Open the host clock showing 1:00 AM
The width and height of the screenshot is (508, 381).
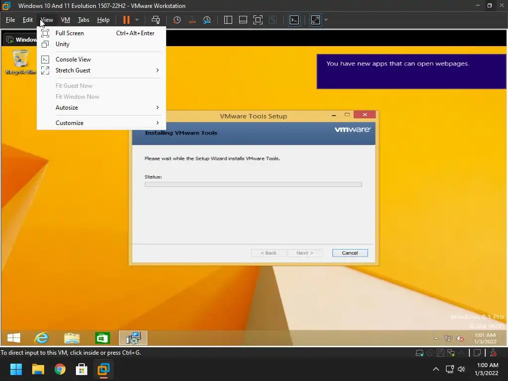(x=486, y=369)
